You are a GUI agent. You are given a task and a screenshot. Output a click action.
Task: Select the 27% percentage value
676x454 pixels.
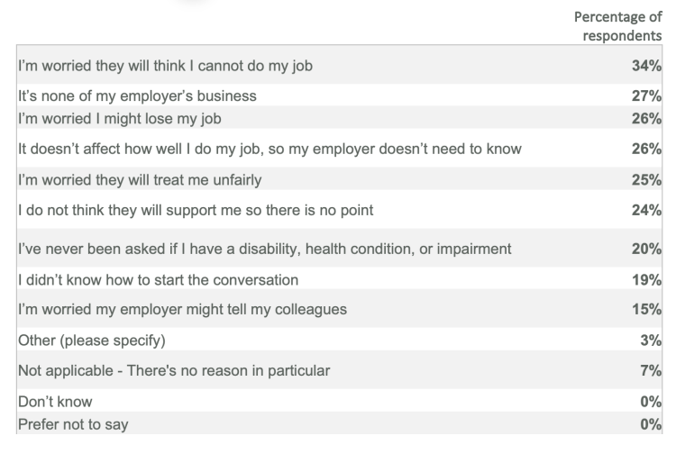point(646,95)
